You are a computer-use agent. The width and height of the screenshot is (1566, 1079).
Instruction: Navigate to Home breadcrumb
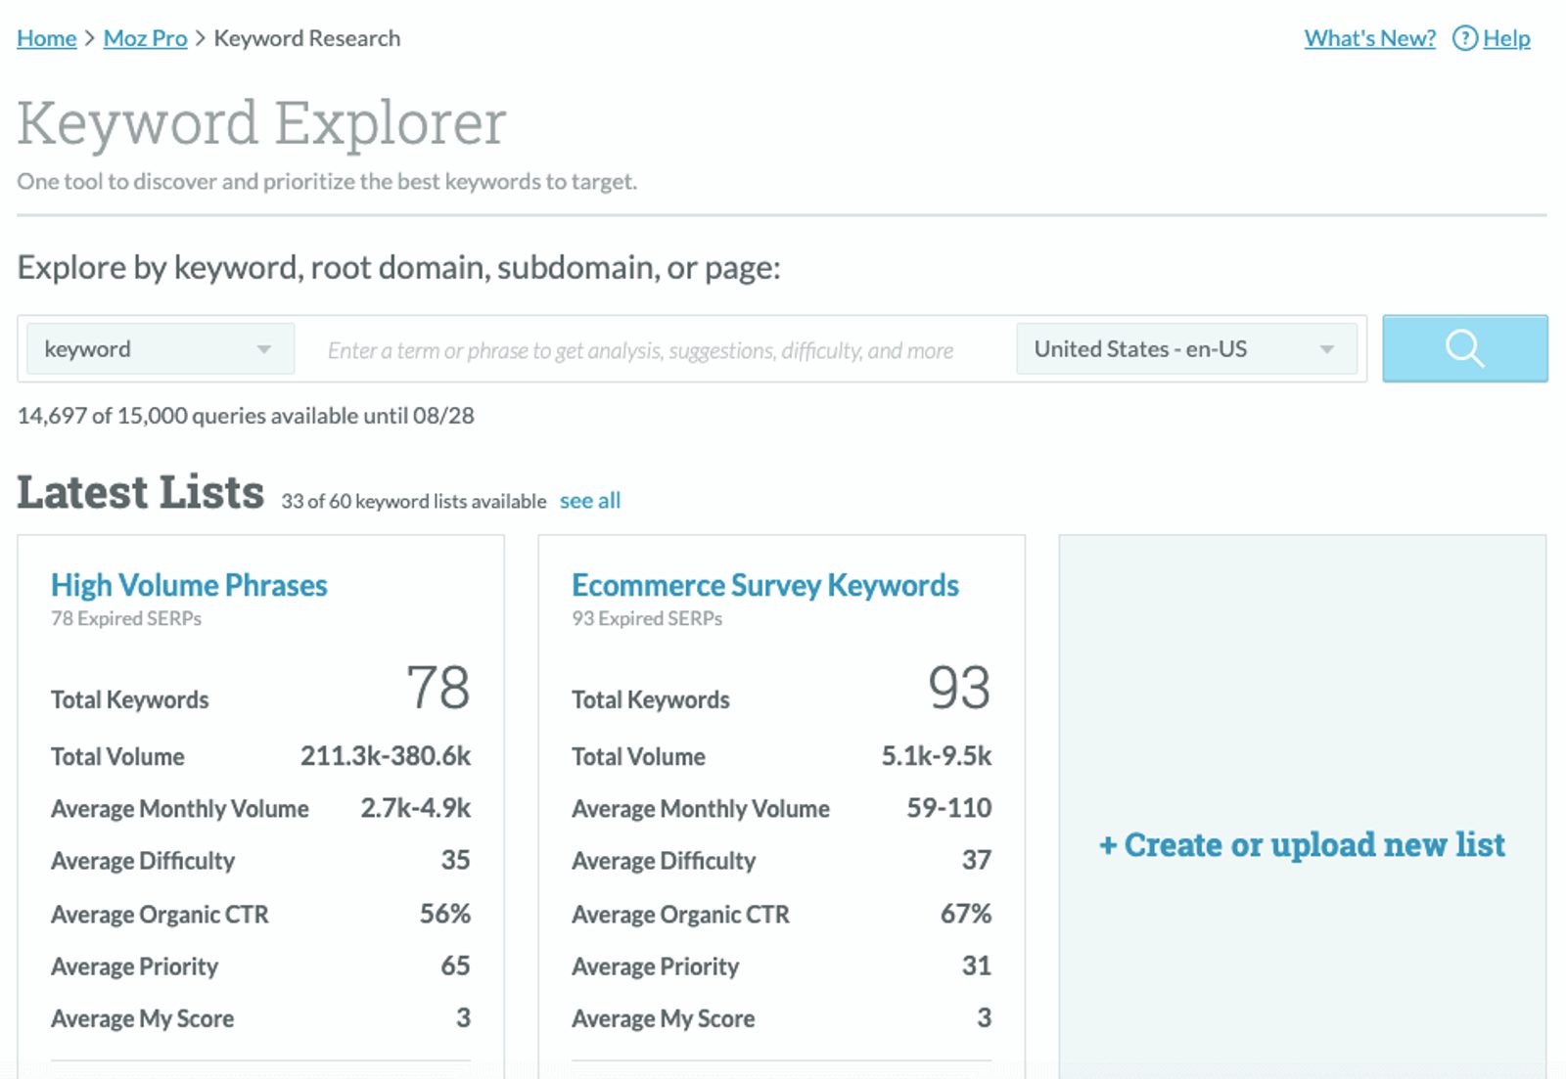(x=46, y=38)
